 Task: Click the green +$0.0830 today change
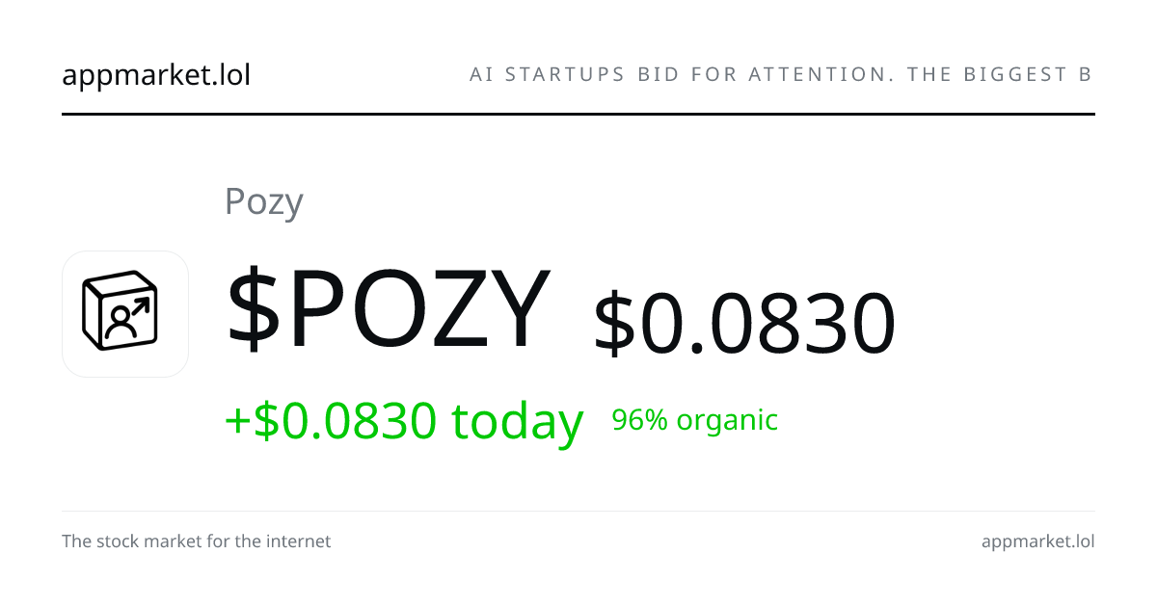(x=404, y=421)
